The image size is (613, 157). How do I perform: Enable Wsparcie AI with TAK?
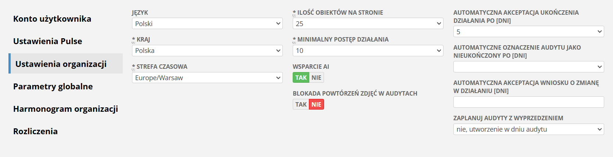301,78
